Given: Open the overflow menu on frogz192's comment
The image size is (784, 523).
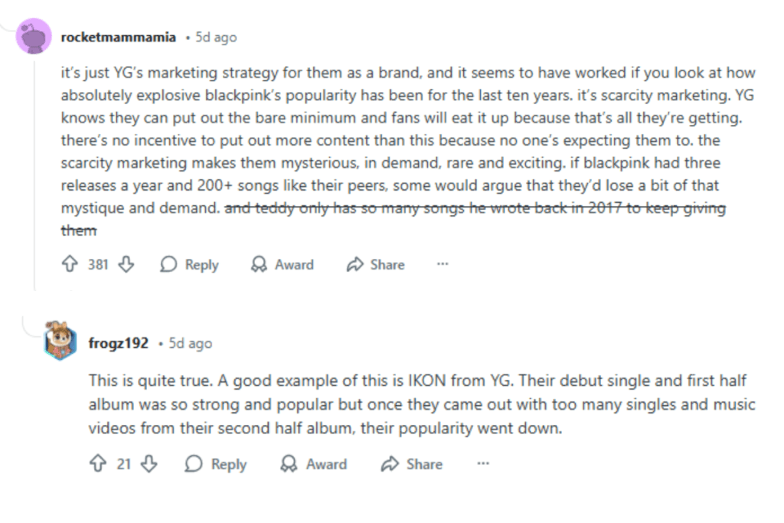Looking at the screenshot, I should [483, 464].
